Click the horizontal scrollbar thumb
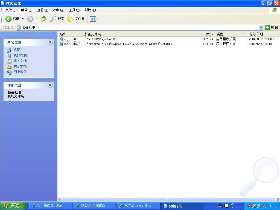 coord(168,199)
